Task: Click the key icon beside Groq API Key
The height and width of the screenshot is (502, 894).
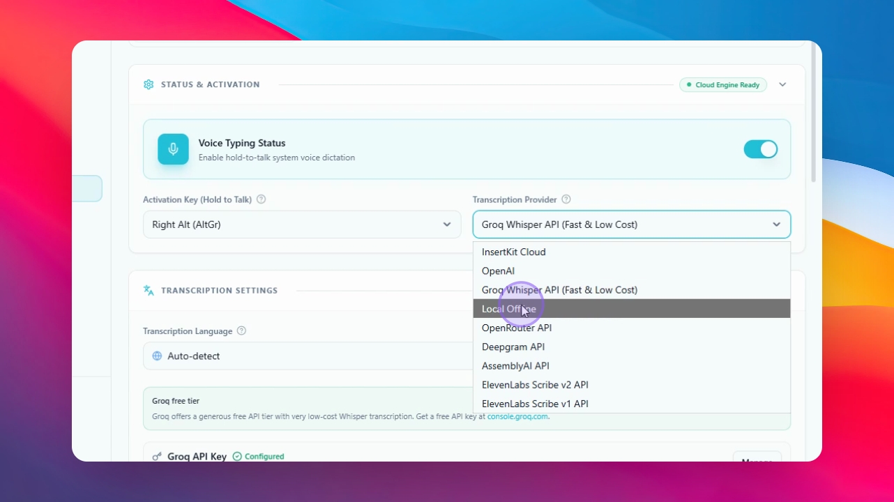Action: tap(157, 457)
